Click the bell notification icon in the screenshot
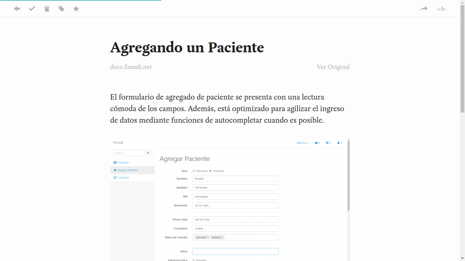 339,143
